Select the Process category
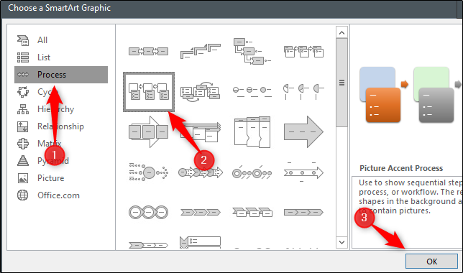The height and width of the screenshot is (273, 463). click(61, 75)
